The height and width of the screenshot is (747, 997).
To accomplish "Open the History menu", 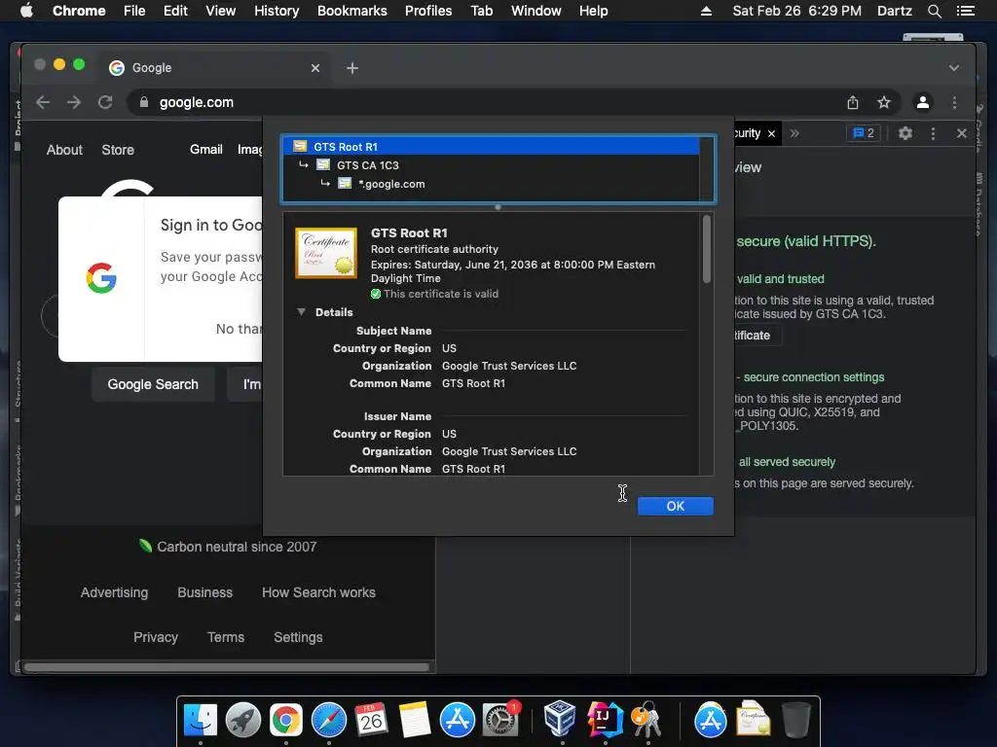I will coord(277,11).
